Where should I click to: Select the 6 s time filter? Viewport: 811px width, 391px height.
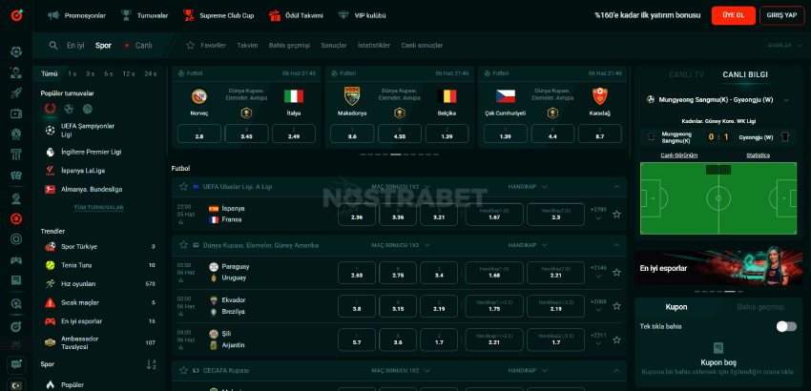tap(108, 74)
